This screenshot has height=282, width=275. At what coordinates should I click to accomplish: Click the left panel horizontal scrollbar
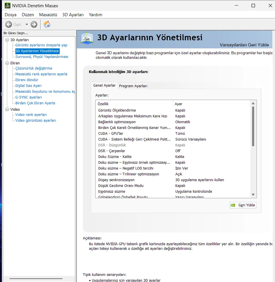tap(36, 279)
